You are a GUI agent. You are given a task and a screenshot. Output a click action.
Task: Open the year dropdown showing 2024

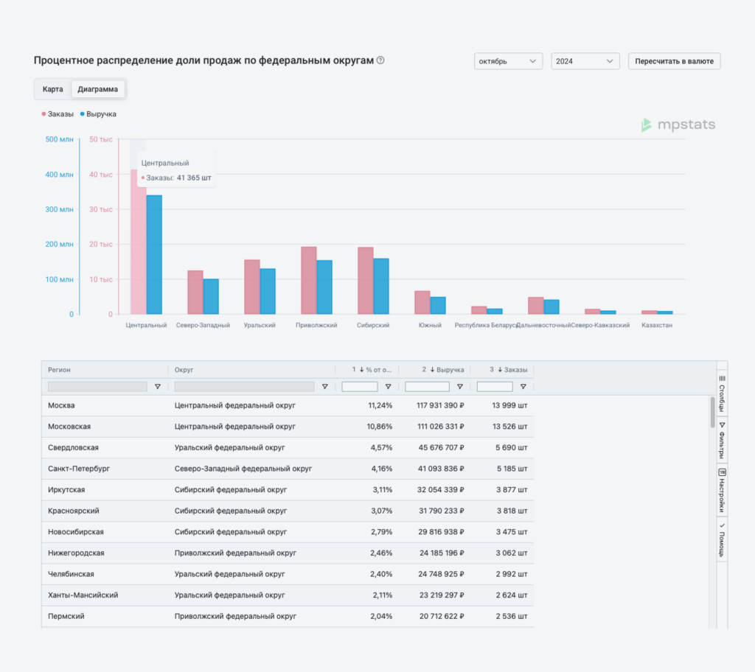point(585,61)
